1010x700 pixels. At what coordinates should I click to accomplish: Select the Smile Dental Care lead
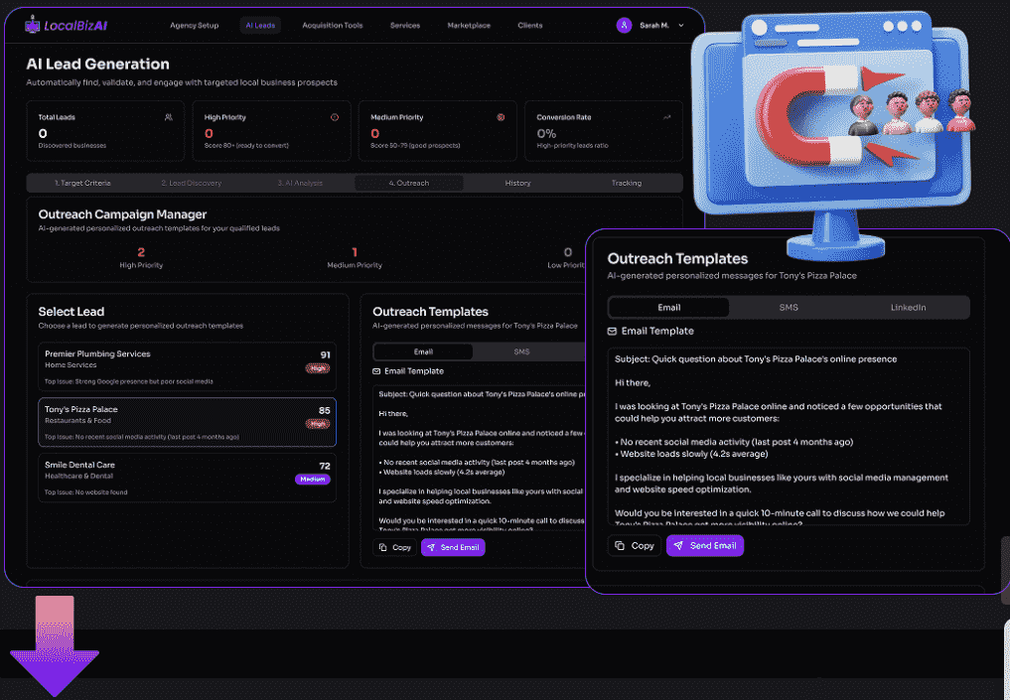pos(188,477)
